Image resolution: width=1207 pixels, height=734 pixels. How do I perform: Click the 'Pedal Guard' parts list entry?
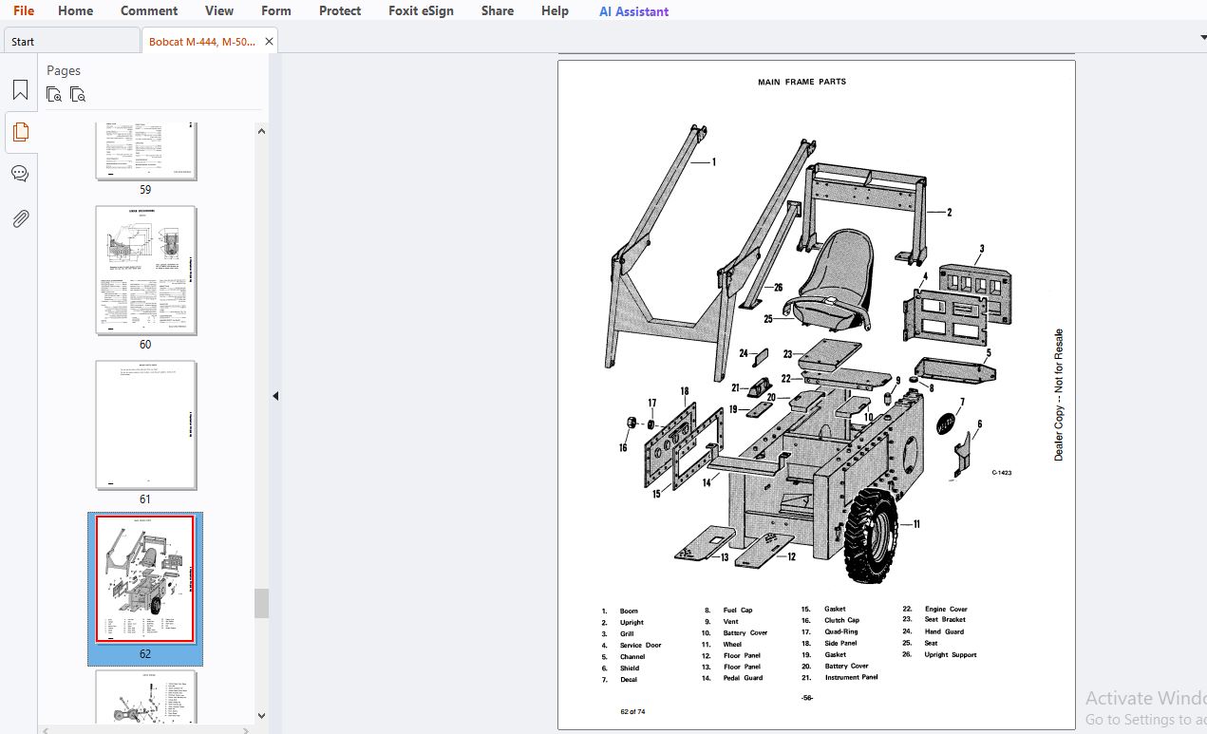click(743, 678)
